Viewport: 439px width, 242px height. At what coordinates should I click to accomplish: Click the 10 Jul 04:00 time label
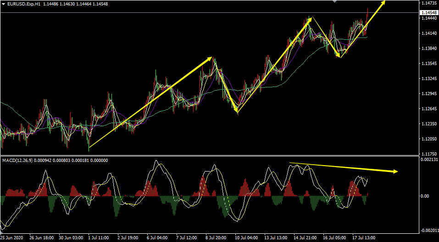coord(246,238)
